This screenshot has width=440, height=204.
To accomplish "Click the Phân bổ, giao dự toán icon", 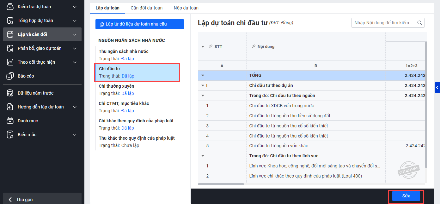I will point(10,48).
